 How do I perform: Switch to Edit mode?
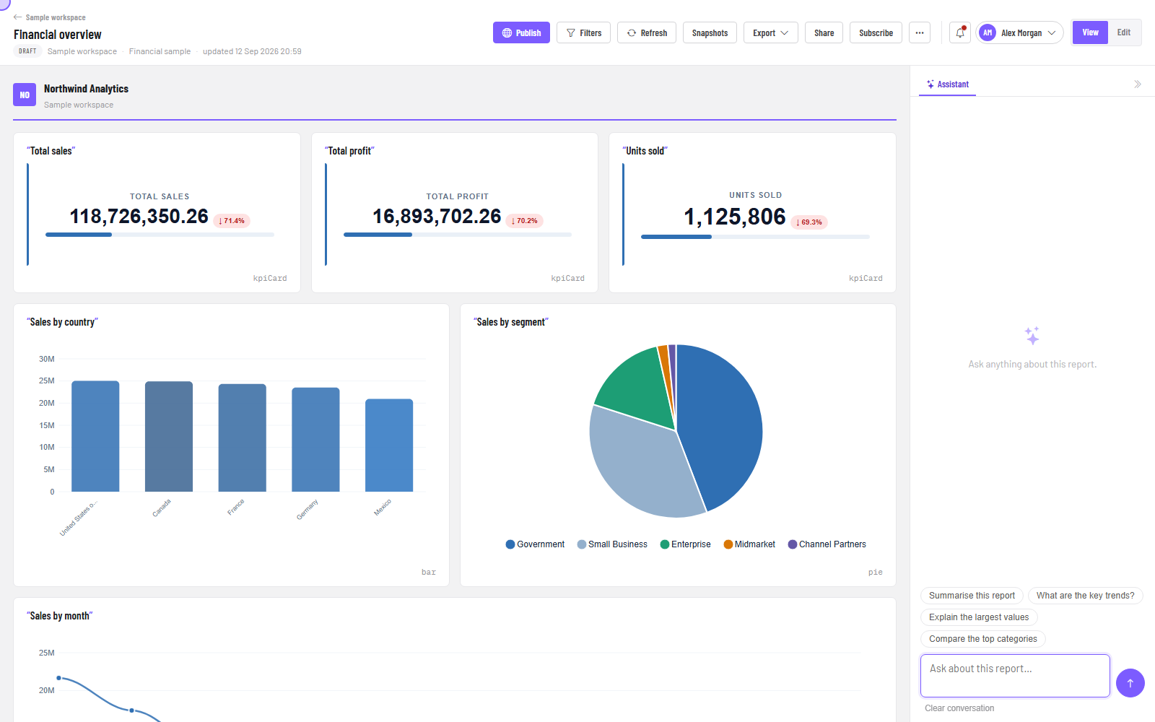point(1124,32)
